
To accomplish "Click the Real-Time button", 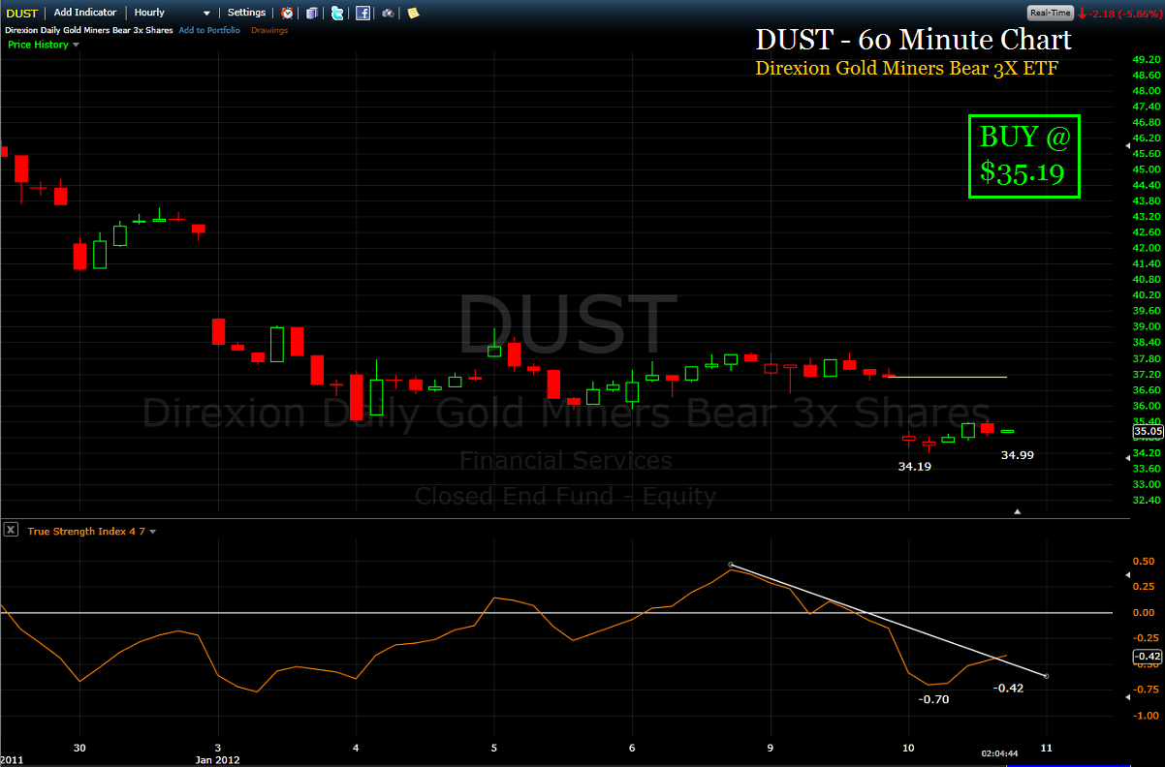I will (1050, 13).
